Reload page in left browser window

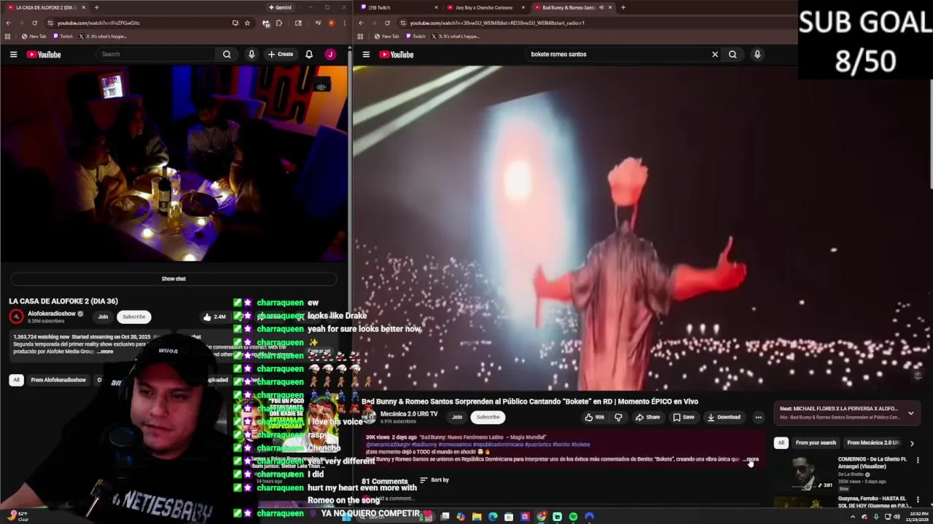(34, 23)
